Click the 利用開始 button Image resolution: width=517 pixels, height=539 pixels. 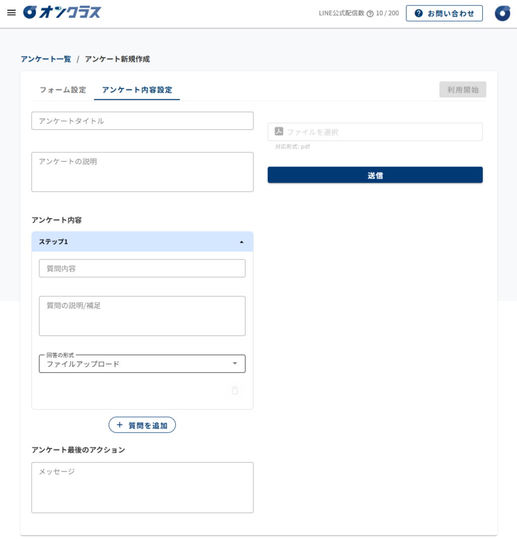pyautogui.click(x=462, y=90)
